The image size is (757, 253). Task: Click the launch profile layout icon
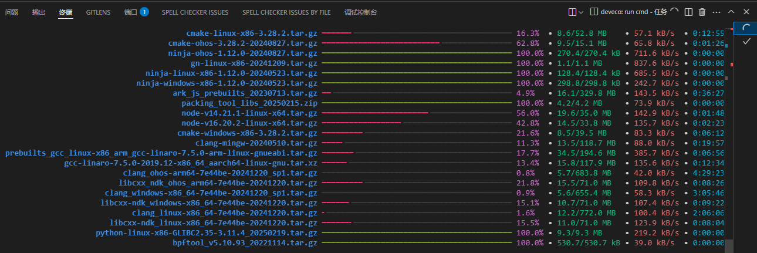pyautogui.click(x=573, y=12)
